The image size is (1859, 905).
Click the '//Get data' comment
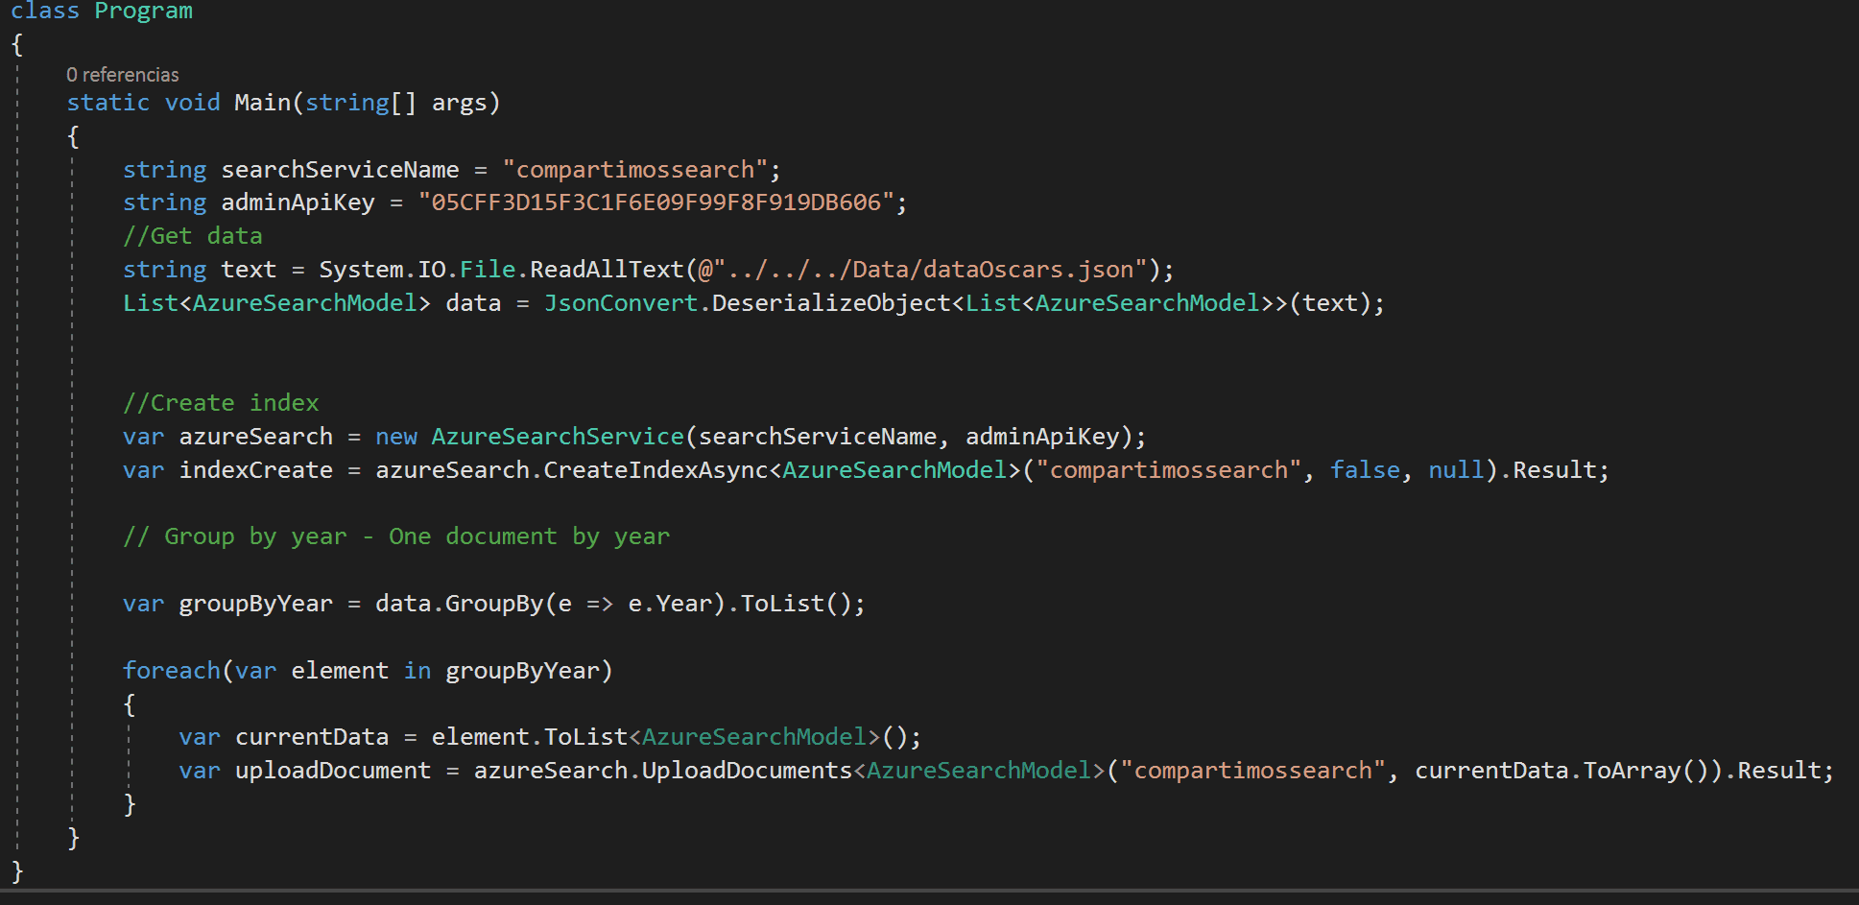pos(192,236)
